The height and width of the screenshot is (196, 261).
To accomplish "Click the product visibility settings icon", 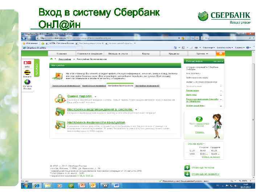I will [x=60, y=125].
